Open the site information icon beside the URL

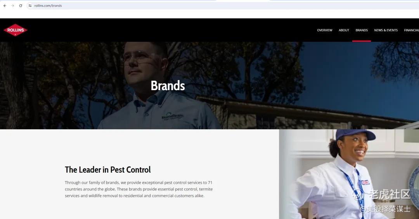point(30,5)
